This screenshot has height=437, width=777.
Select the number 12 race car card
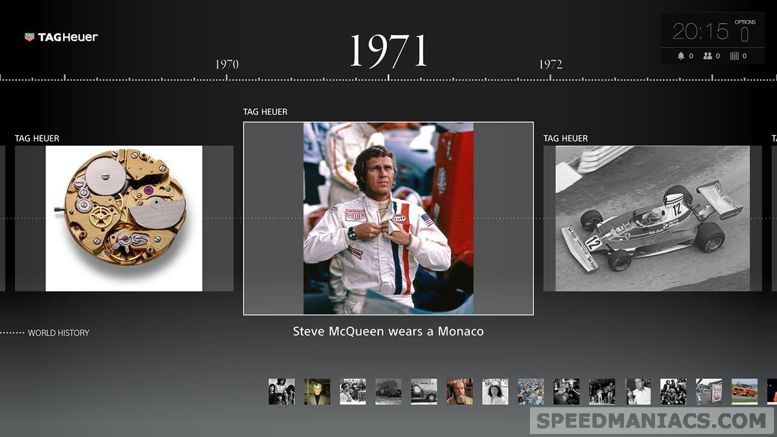point(653,218)
